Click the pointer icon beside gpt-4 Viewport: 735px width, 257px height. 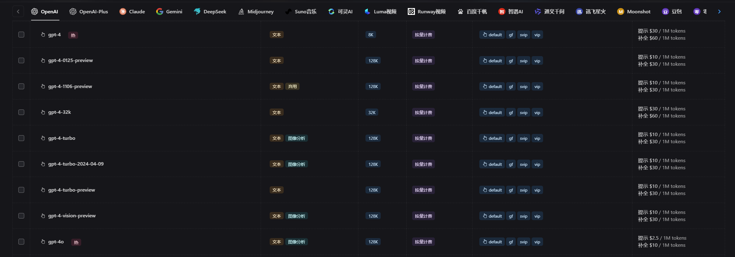[43, 34]
